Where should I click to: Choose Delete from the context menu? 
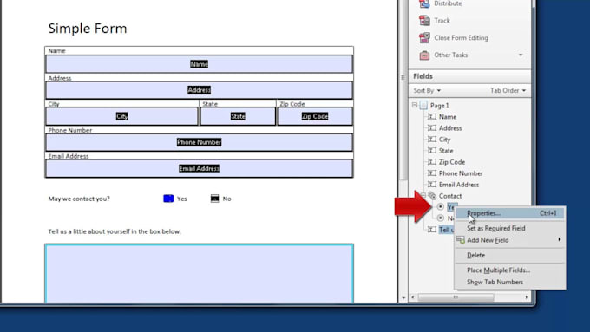(510, 255)
